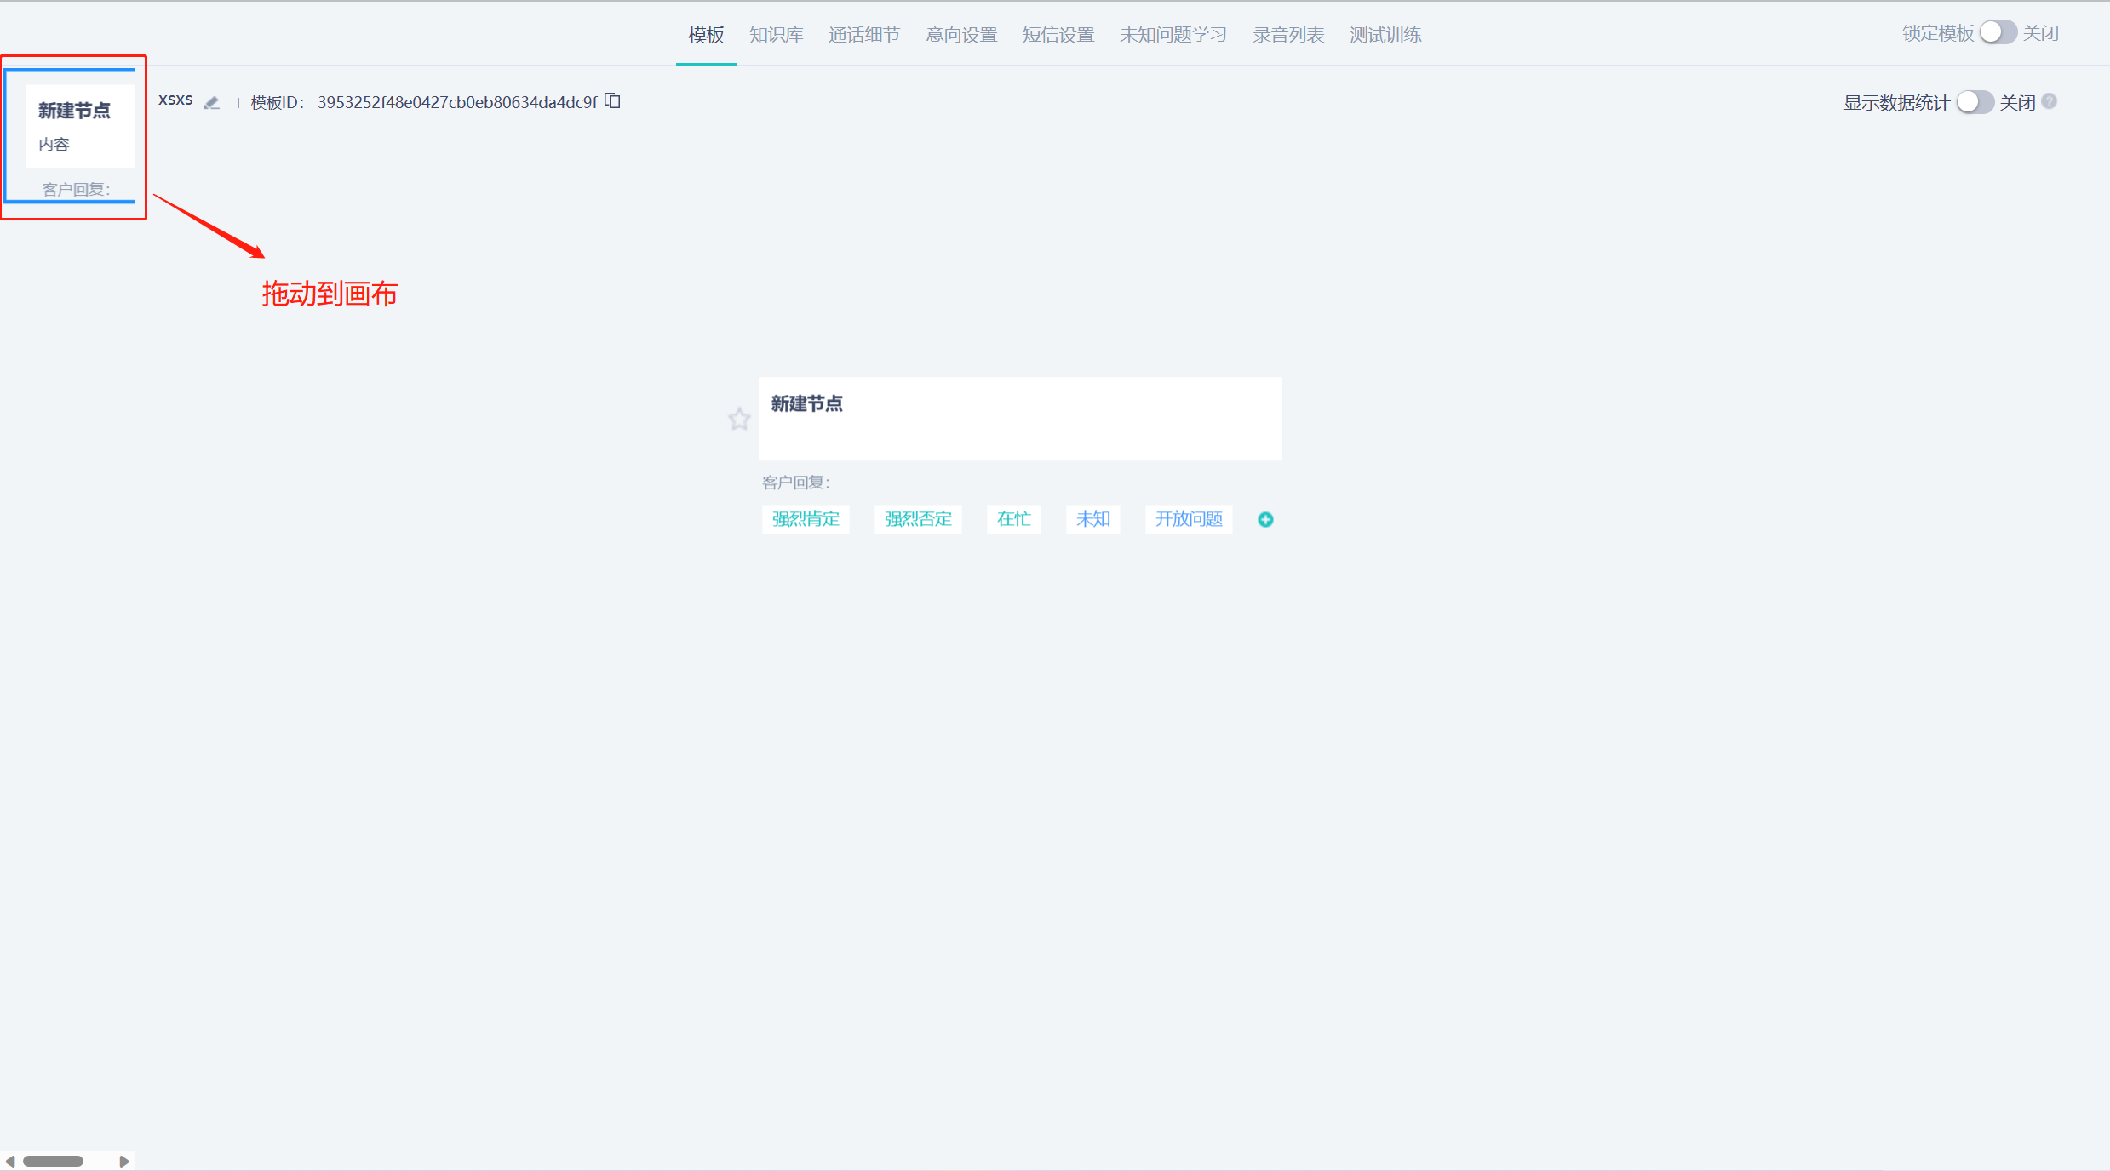Click the 内容 text in the sidebar node
2110x1171 pixels.
[54, 145]
